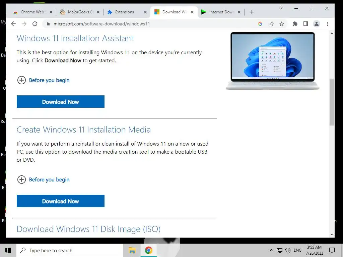Open the Windows Start menu
This screenshot has width=343, height=257.
(x=8, y=250)
